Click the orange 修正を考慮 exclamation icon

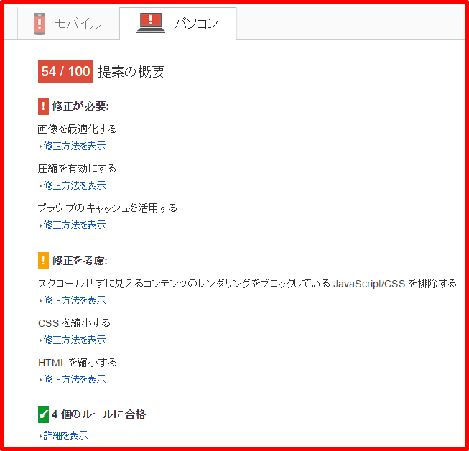[43, 261]
